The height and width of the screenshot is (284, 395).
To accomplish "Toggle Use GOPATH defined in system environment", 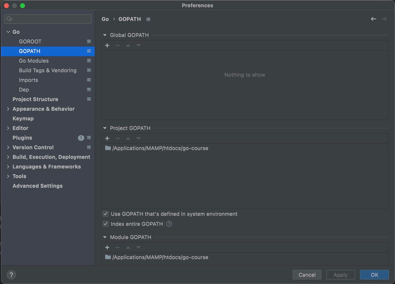I will [x=106, y=214].
